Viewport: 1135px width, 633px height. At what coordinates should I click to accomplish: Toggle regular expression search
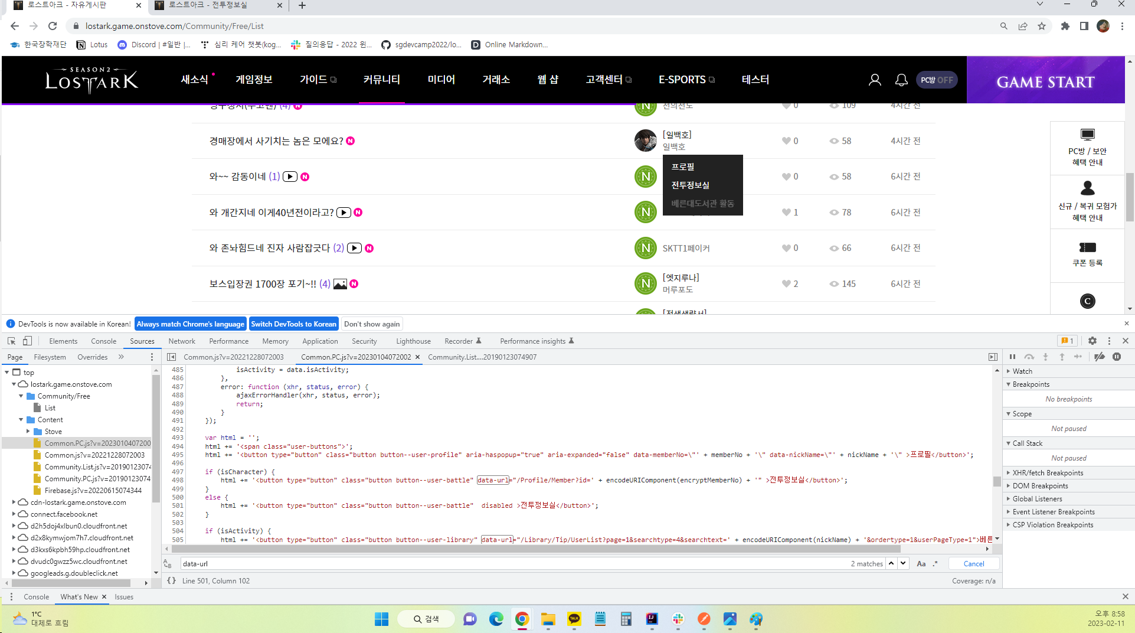[935, 563]
